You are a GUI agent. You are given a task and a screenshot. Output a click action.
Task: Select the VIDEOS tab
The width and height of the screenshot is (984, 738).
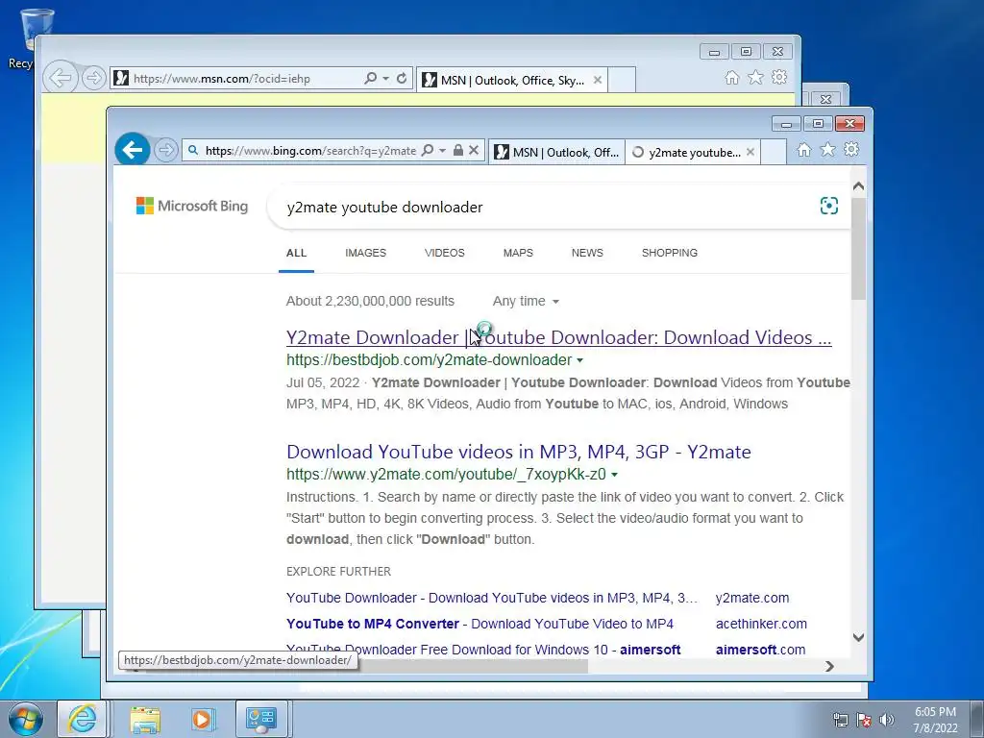pos(444,253)
